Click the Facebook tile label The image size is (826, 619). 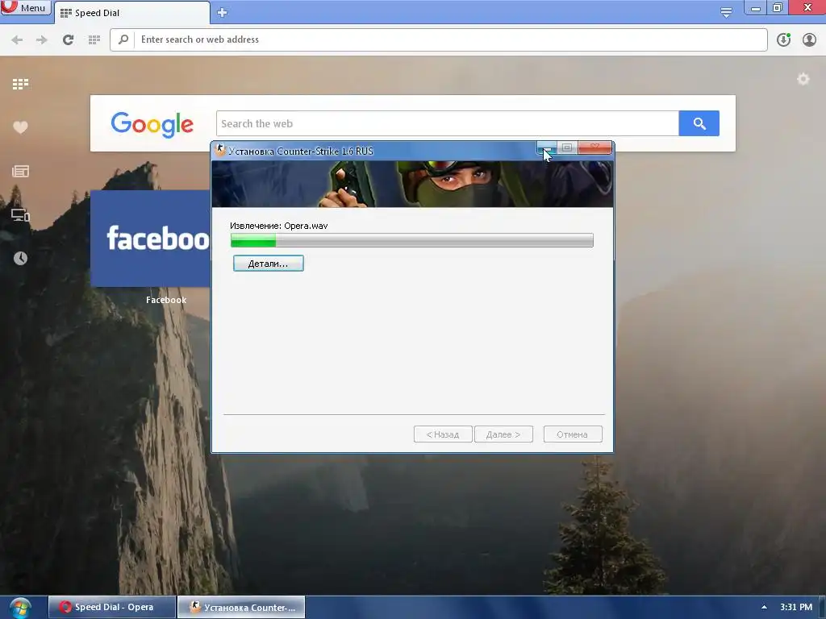pos(166,300)
